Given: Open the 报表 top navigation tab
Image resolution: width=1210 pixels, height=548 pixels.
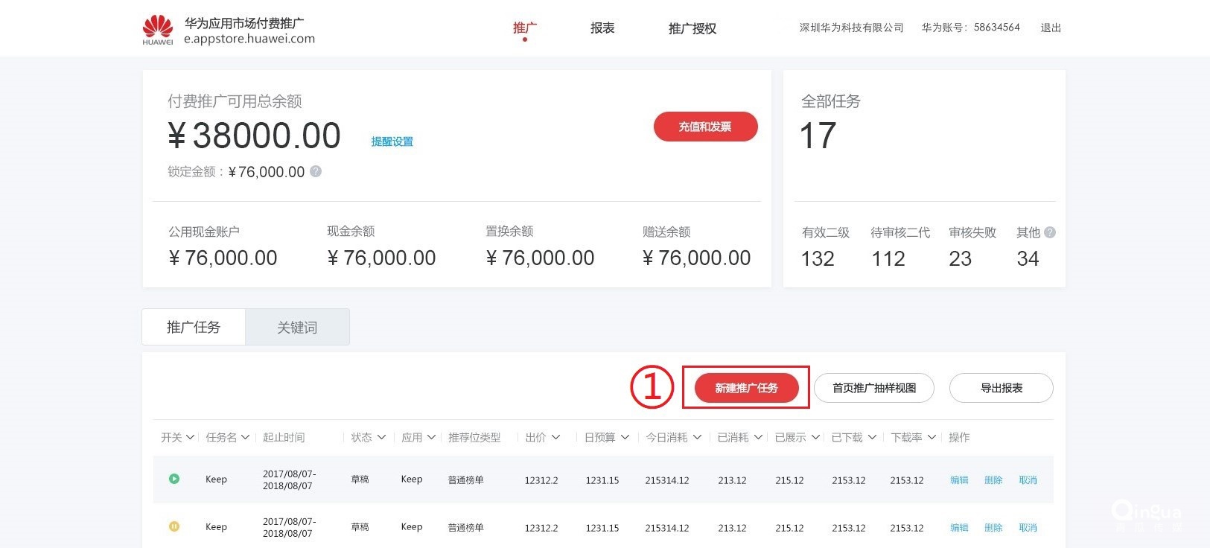Looking at the screenshot, I should pos(602,28).
